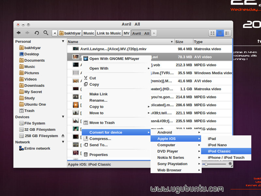
Task: Switch to compact view mode
Action: tap(227, 33)
